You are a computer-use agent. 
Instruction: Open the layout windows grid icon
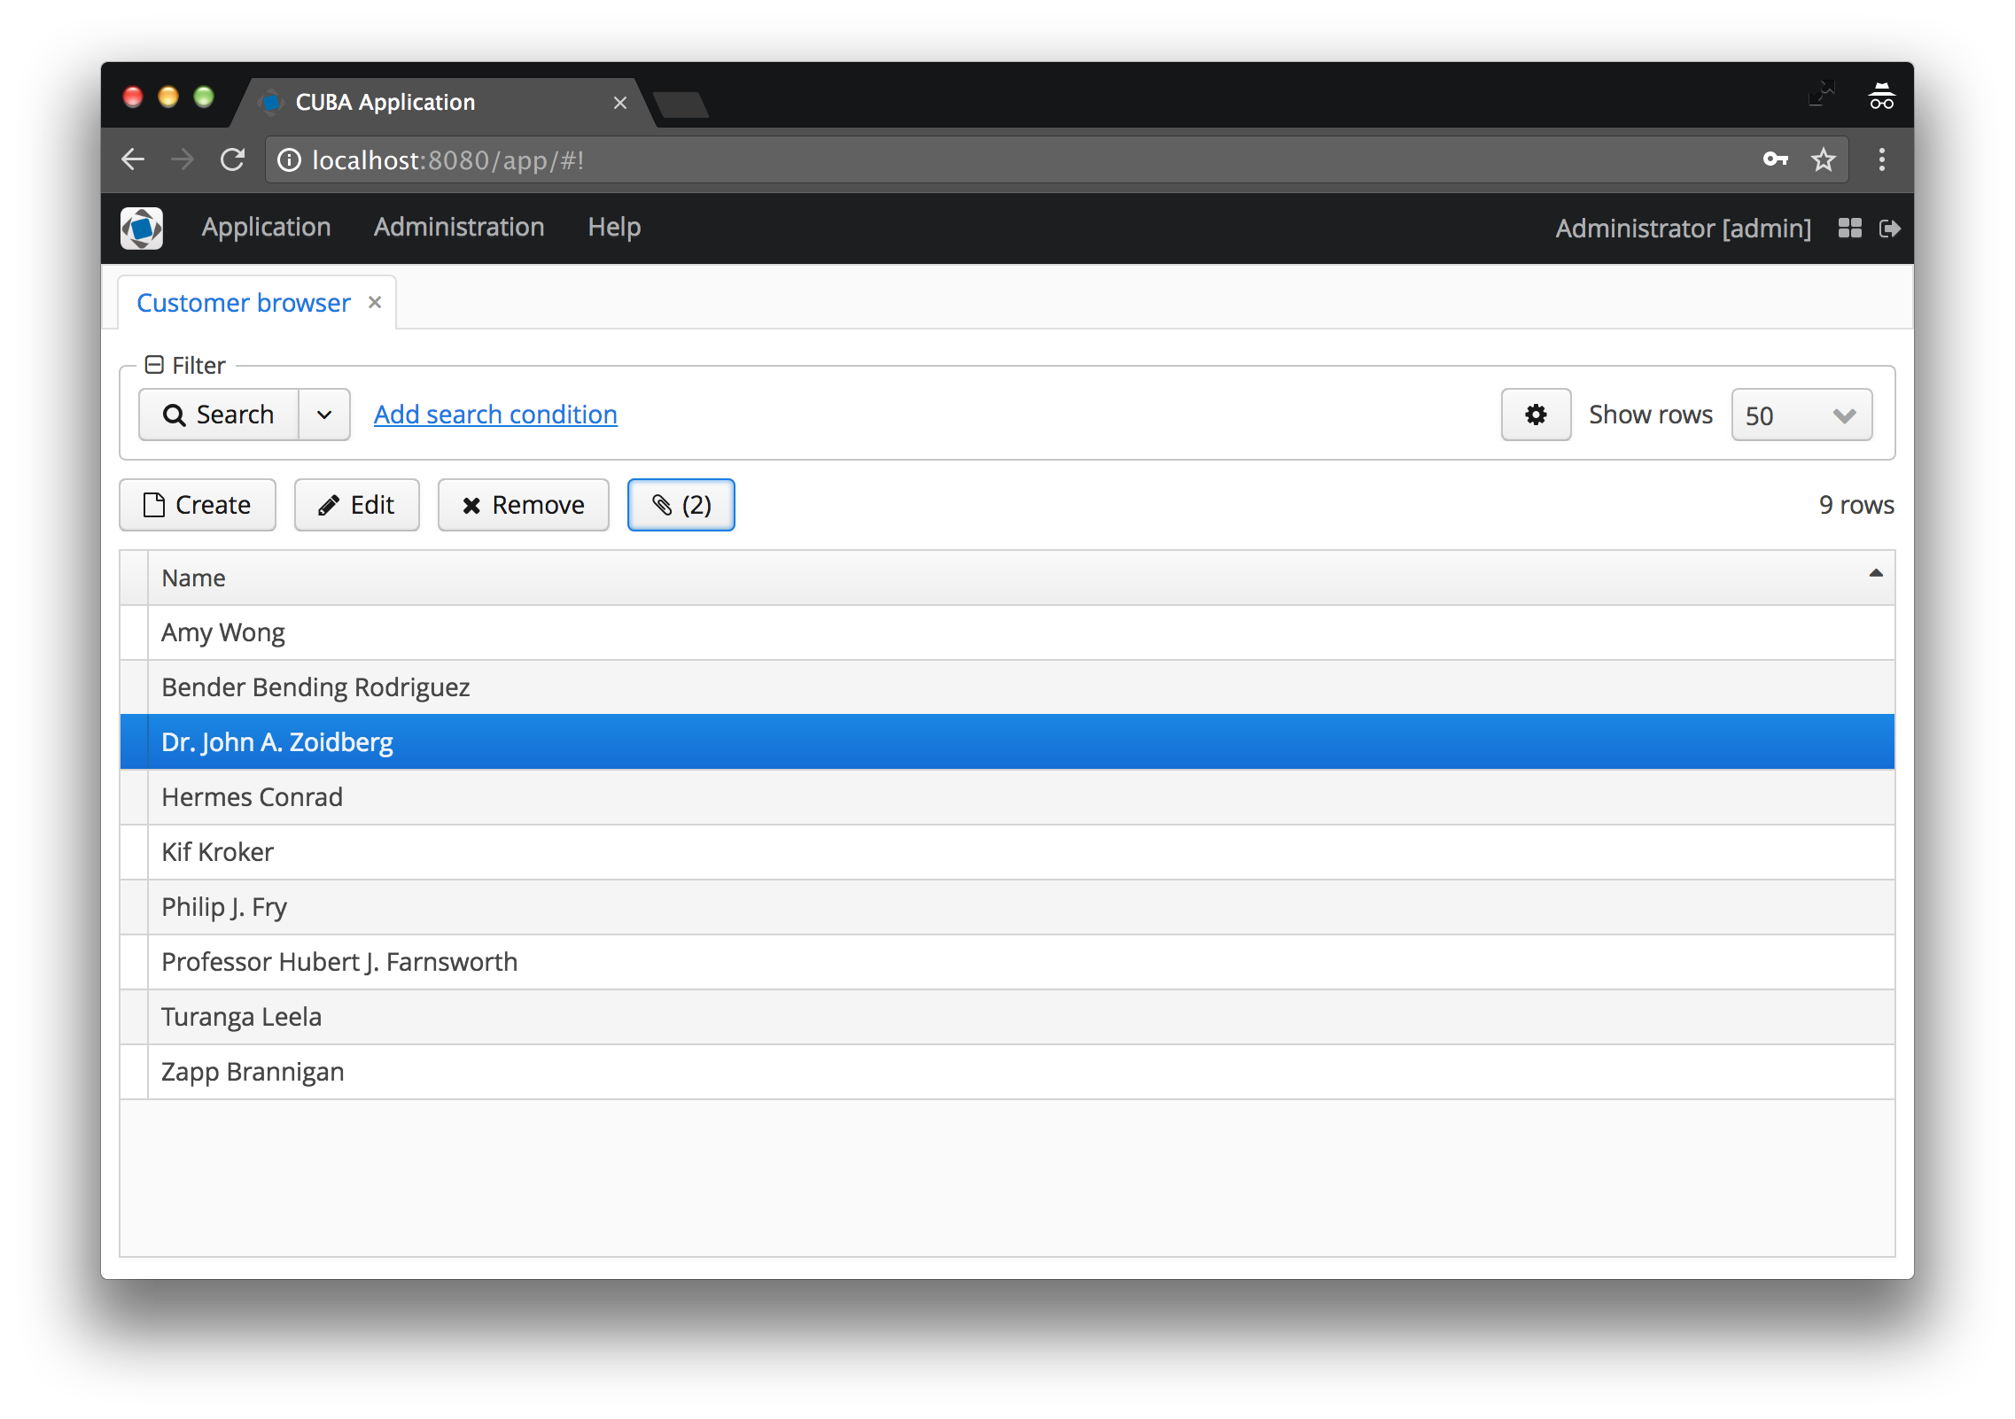1849,229
